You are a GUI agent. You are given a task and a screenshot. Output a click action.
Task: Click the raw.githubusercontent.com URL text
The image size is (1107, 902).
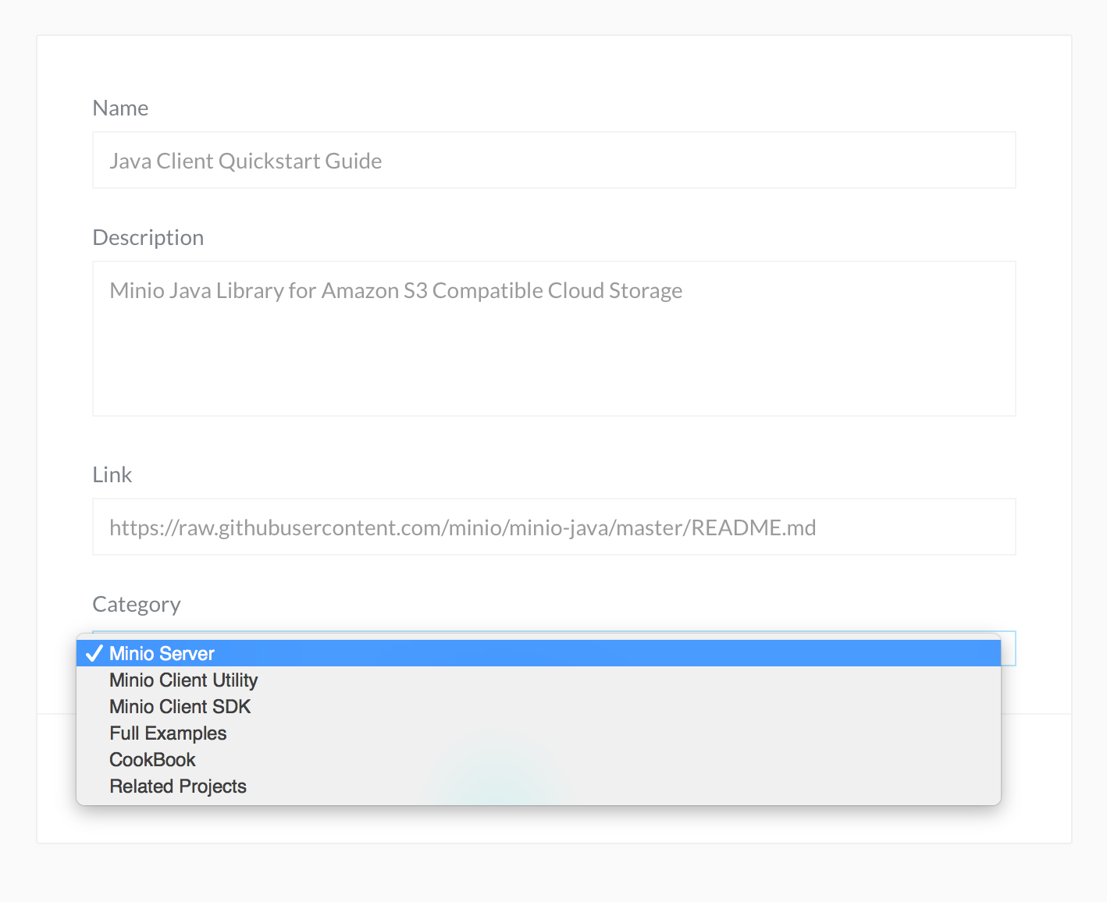point(462,528)
